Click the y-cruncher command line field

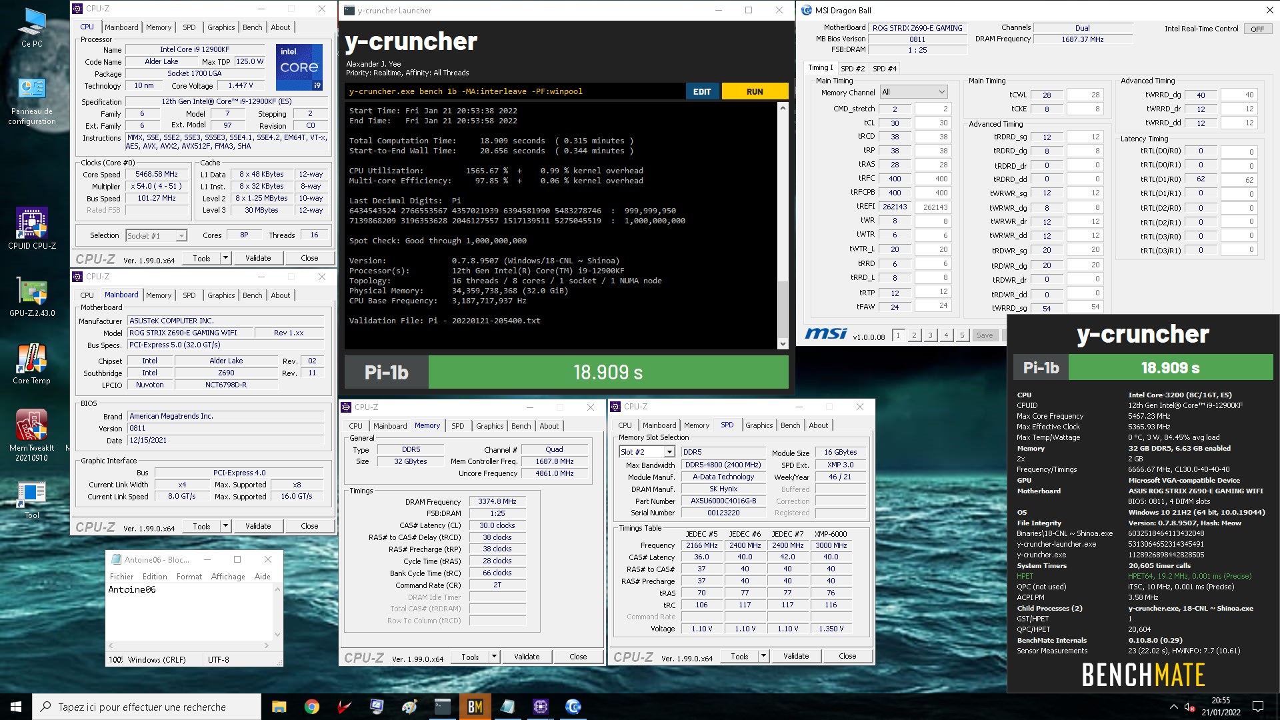pos(515,91)
